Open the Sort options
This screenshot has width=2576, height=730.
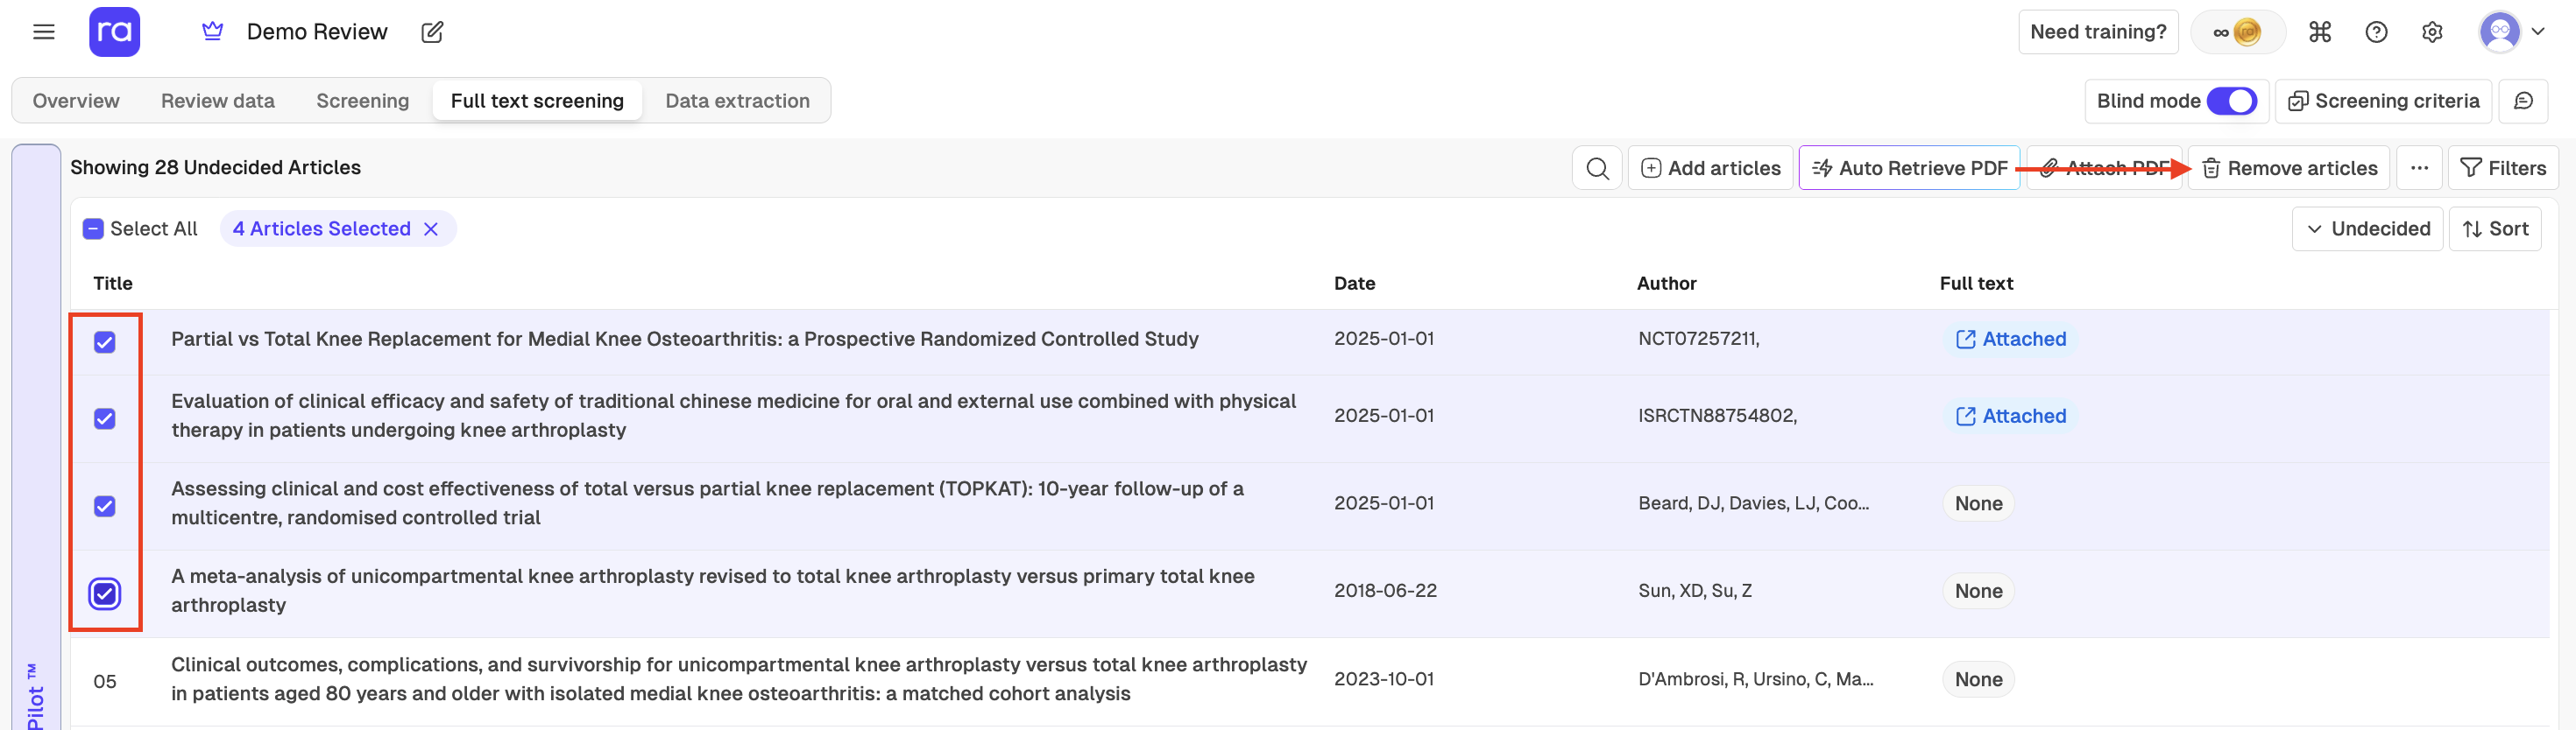(2495, 228)
